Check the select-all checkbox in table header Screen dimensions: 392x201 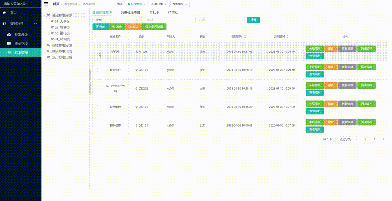click(97, 37)
